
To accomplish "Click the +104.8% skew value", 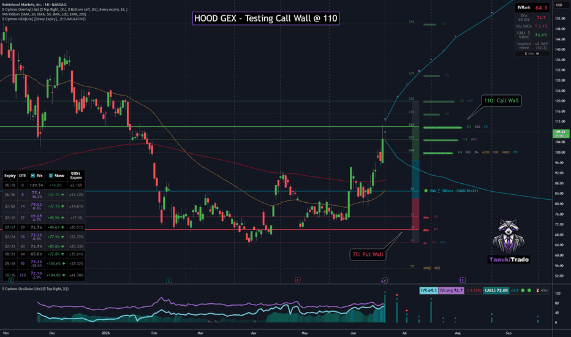I will [54, 275].
